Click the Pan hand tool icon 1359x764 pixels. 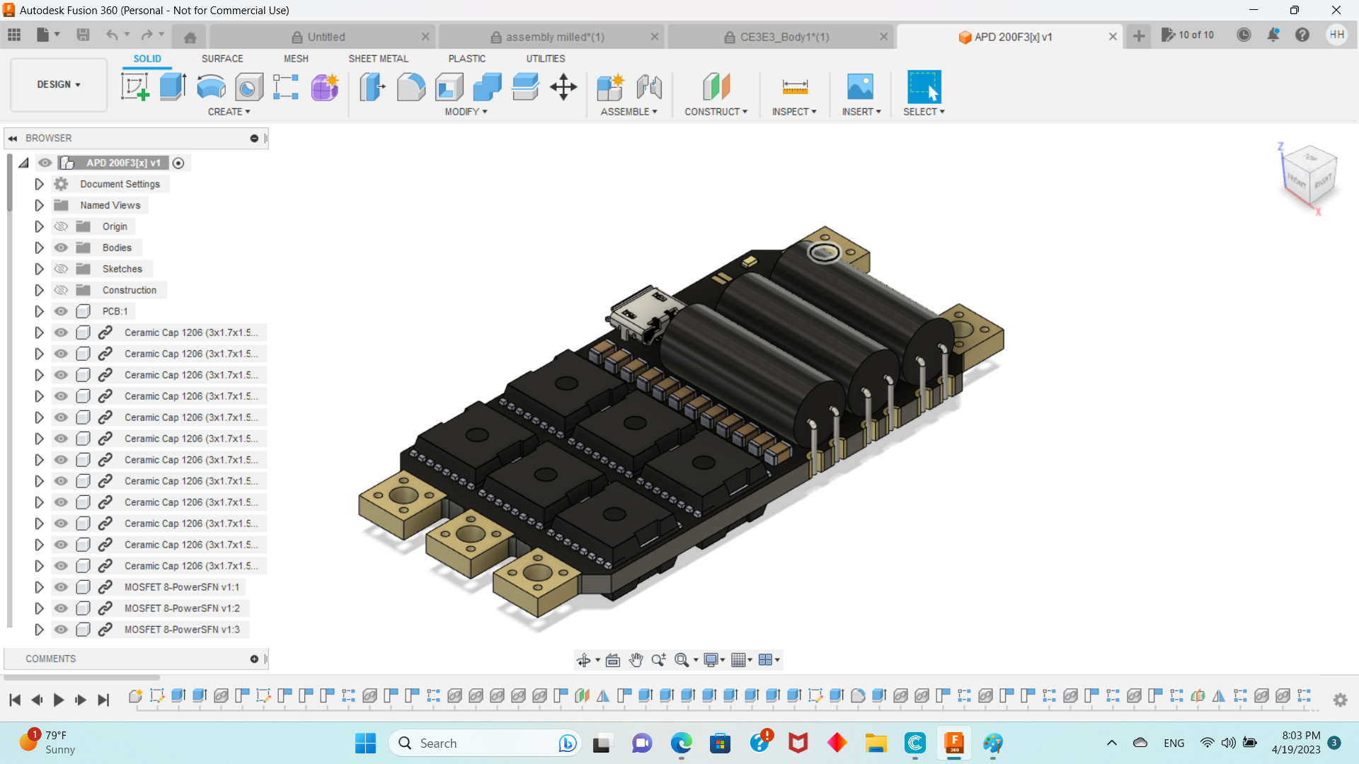pos(636,660)
